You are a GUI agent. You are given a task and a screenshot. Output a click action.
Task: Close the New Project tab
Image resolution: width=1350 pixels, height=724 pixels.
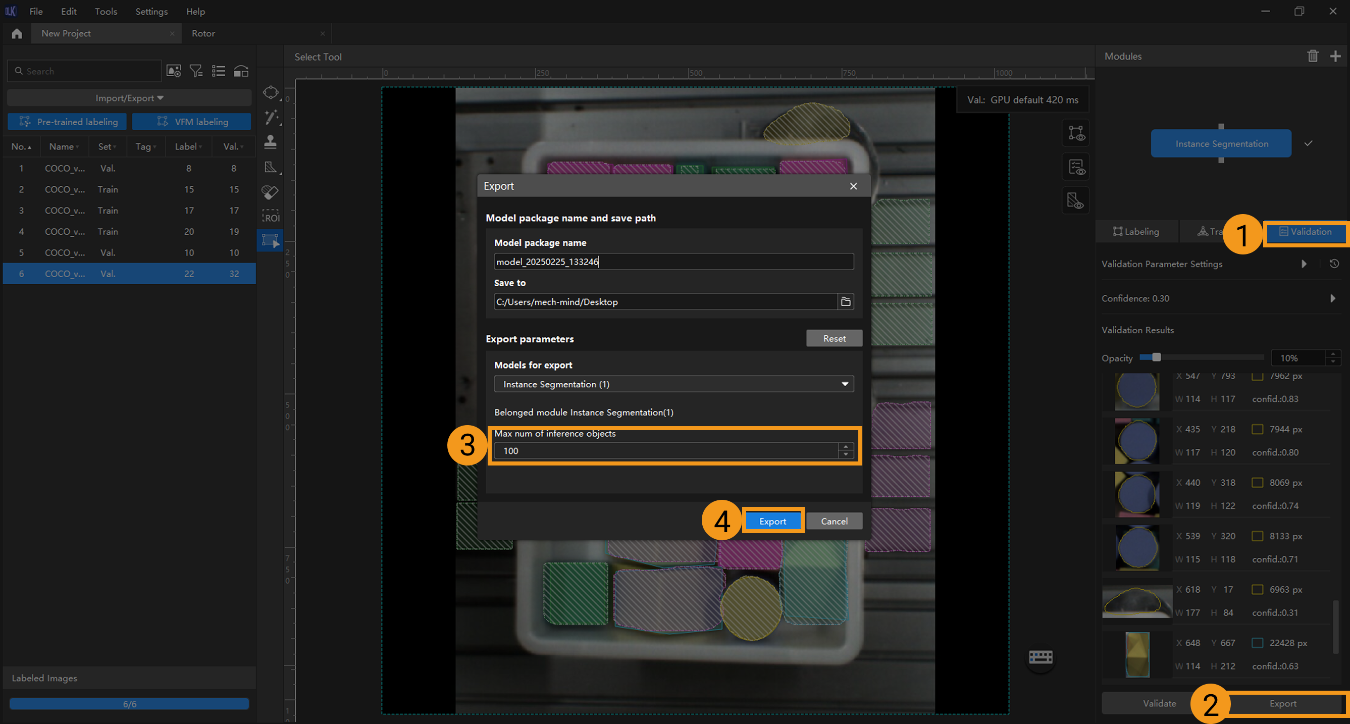click(172, 33)
